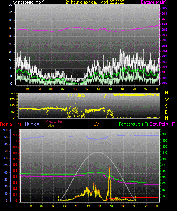Click the W compass direction label
This screenshot has width=177, height=211.
[x=167, y=99]
